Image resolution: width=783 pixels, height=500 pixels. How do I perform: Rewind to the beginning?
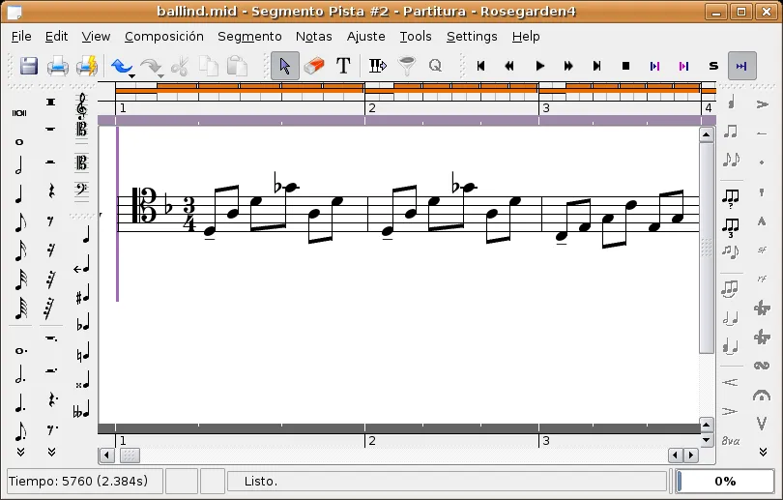point(480,66)
